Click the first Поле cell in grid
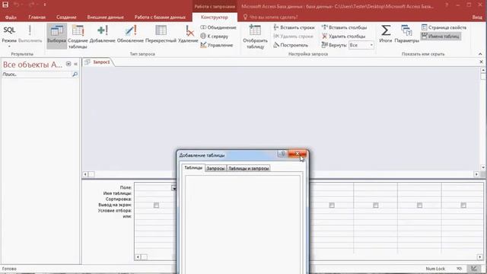 [x=155, y=188]
